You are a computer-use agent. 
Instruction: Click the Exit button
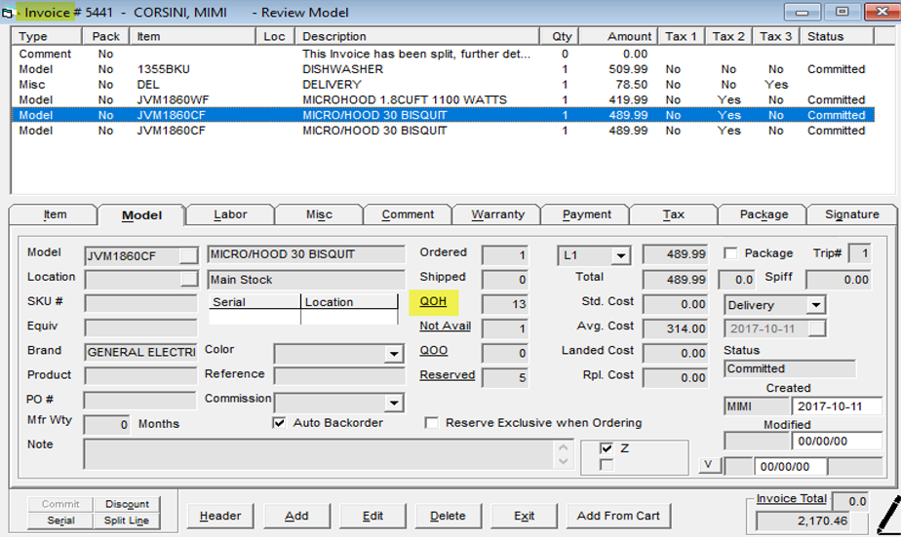pos(524,516)
